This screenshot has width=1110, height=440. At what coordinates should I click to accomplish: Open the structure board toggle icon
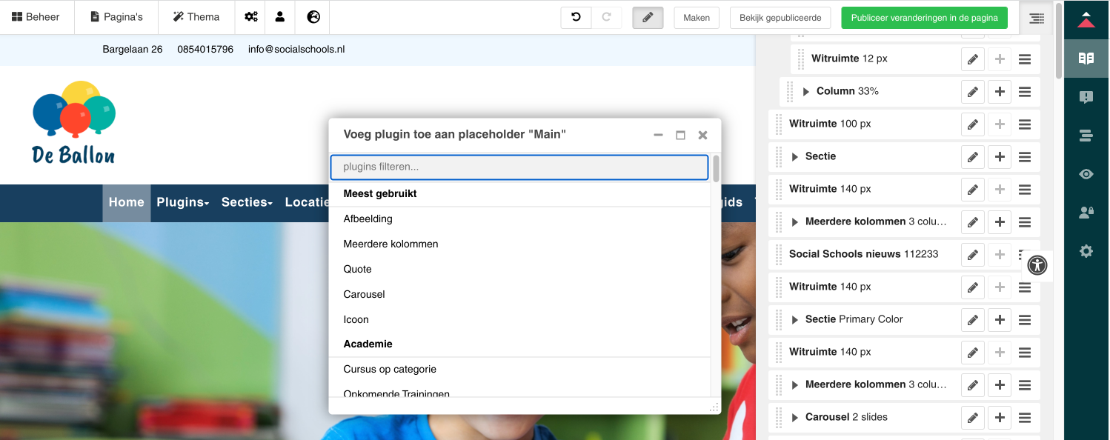[x=1036, y=17]
